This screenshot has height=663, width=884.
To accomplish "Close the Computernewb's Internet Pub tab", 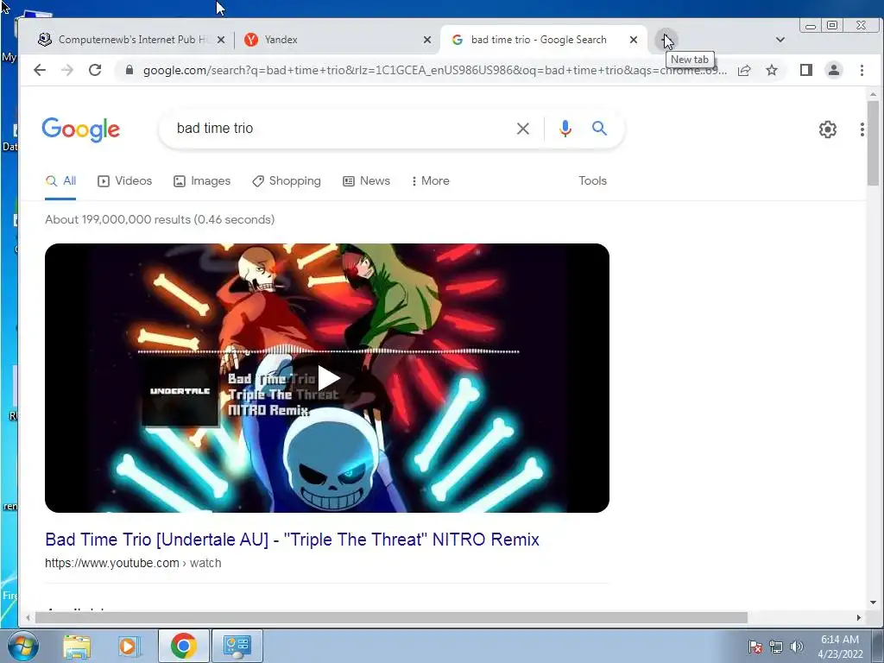I will 221,40.
